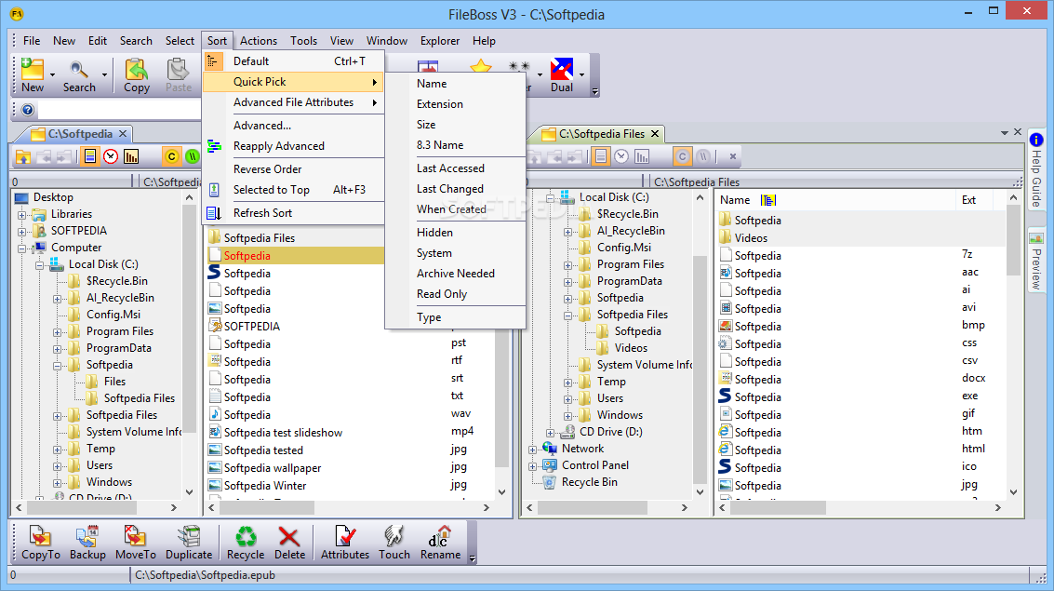
Task: Choose Last Changed in Quick Pick submenu
Action: (457, 189)
